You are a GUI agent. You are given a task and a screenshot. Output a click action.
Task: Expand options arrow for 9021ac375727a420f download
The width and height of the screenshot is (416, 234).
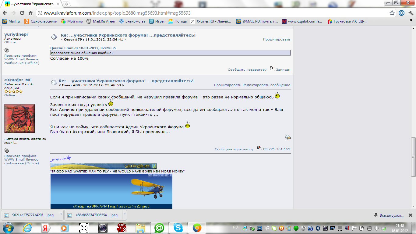(x=61, y=214)
